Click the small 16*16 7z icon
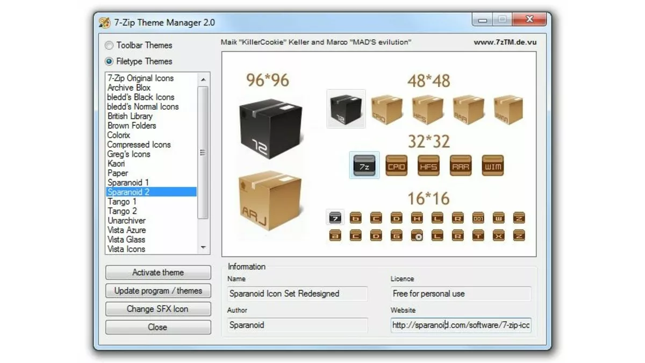Screen dimensions: 645x363 [x=335, y=217]
